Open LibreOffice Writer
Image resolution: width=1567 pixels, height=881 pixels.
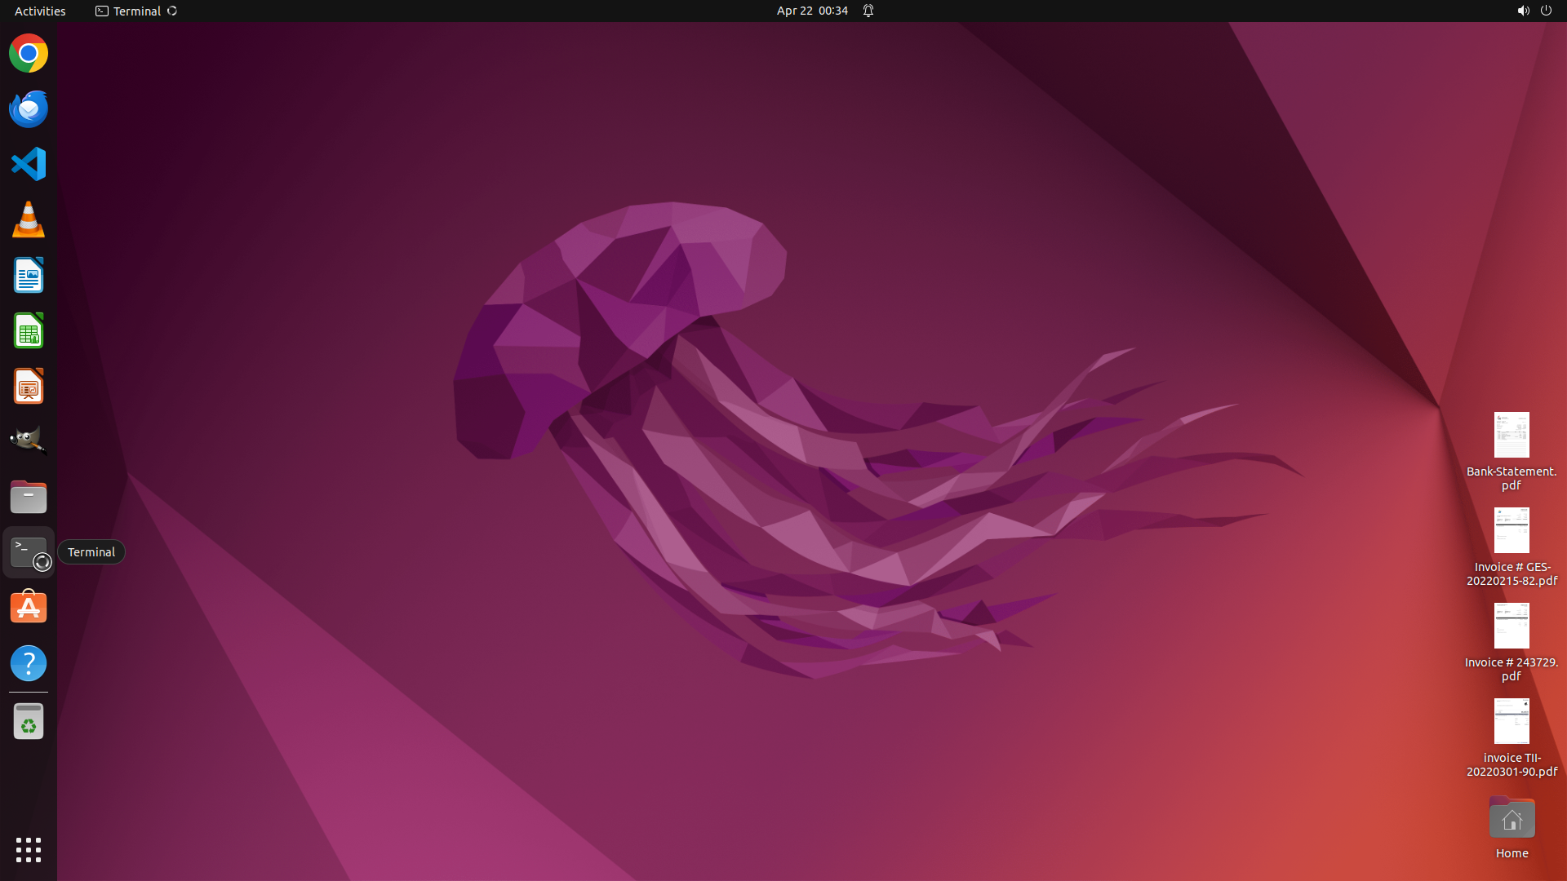click(x=29, y=276)
